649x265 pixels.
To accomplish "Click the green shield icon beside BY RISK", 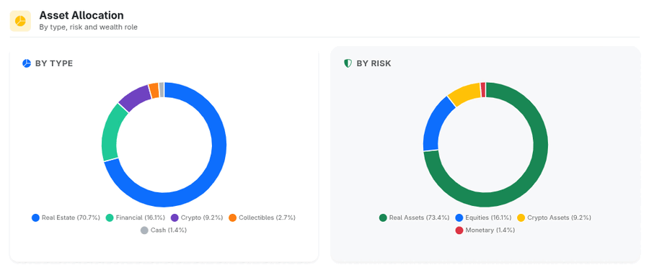I will tap(348, 63).
